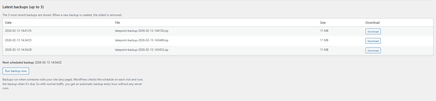Click the File column header
436x101 pixels.
click(117, 23)
